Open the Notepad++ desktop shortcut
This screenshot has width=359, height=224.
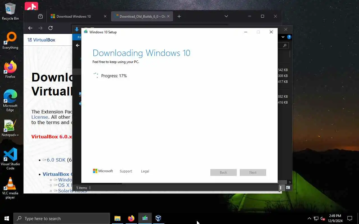10,128
